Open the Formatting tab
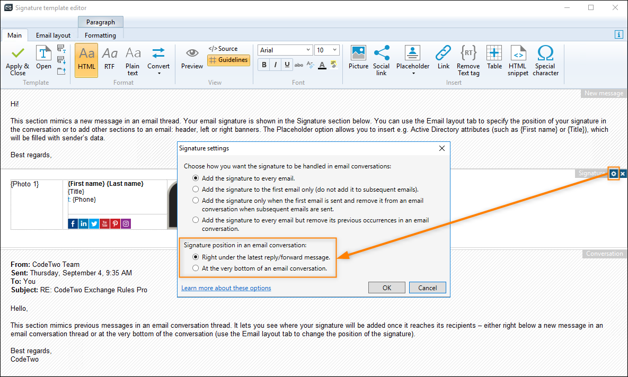This screenshot has width=628, height=377. tap(100, 35)
